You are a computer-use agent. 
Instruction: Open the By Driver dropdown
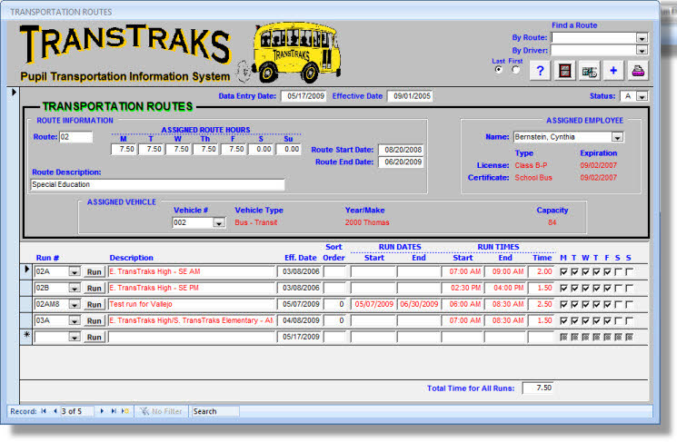coord(642,51)
